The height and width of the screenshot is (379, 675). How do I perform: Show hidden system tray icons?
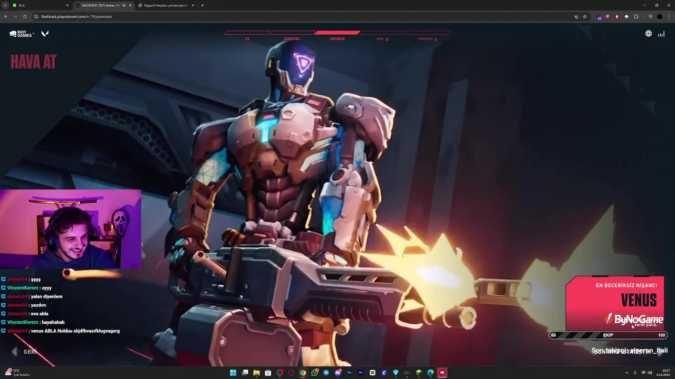pyautogui.click(x=627, y=373)
